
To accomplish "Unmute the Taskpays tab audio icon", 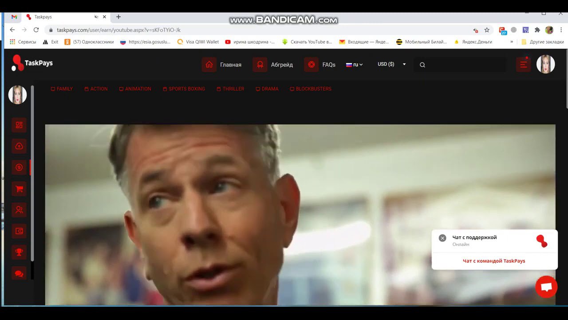I will click(96, 17).
